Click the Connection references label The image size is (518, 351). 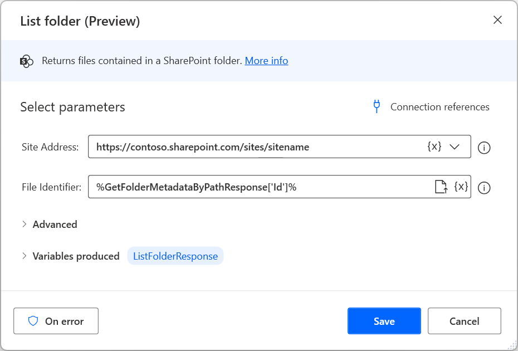440,106
